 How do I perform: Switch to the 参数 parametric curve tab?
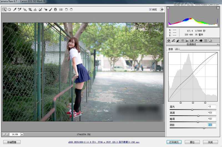[171, 49]
